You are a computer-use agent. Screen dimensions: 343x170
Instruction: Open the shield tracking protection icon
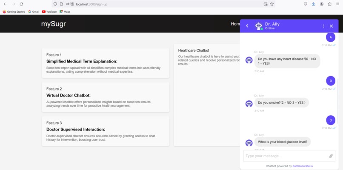point(55,4)
